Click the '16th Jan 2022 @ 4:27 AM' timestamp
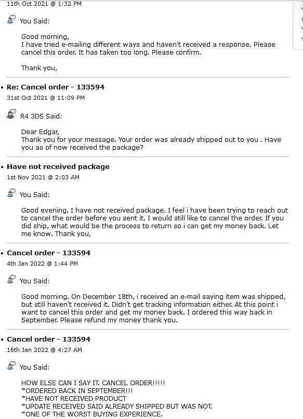The image size is (303, 419). tap(44, 350)
